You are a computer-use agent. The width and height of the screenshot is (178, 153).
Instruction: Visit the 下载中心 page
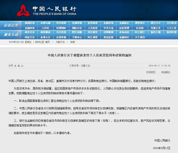77,37
